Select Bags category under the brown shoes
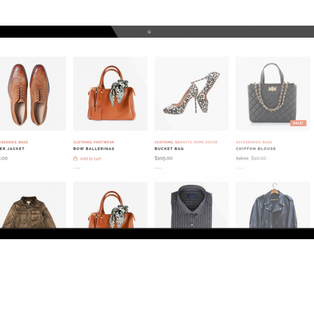 click(x=23, y=142)
